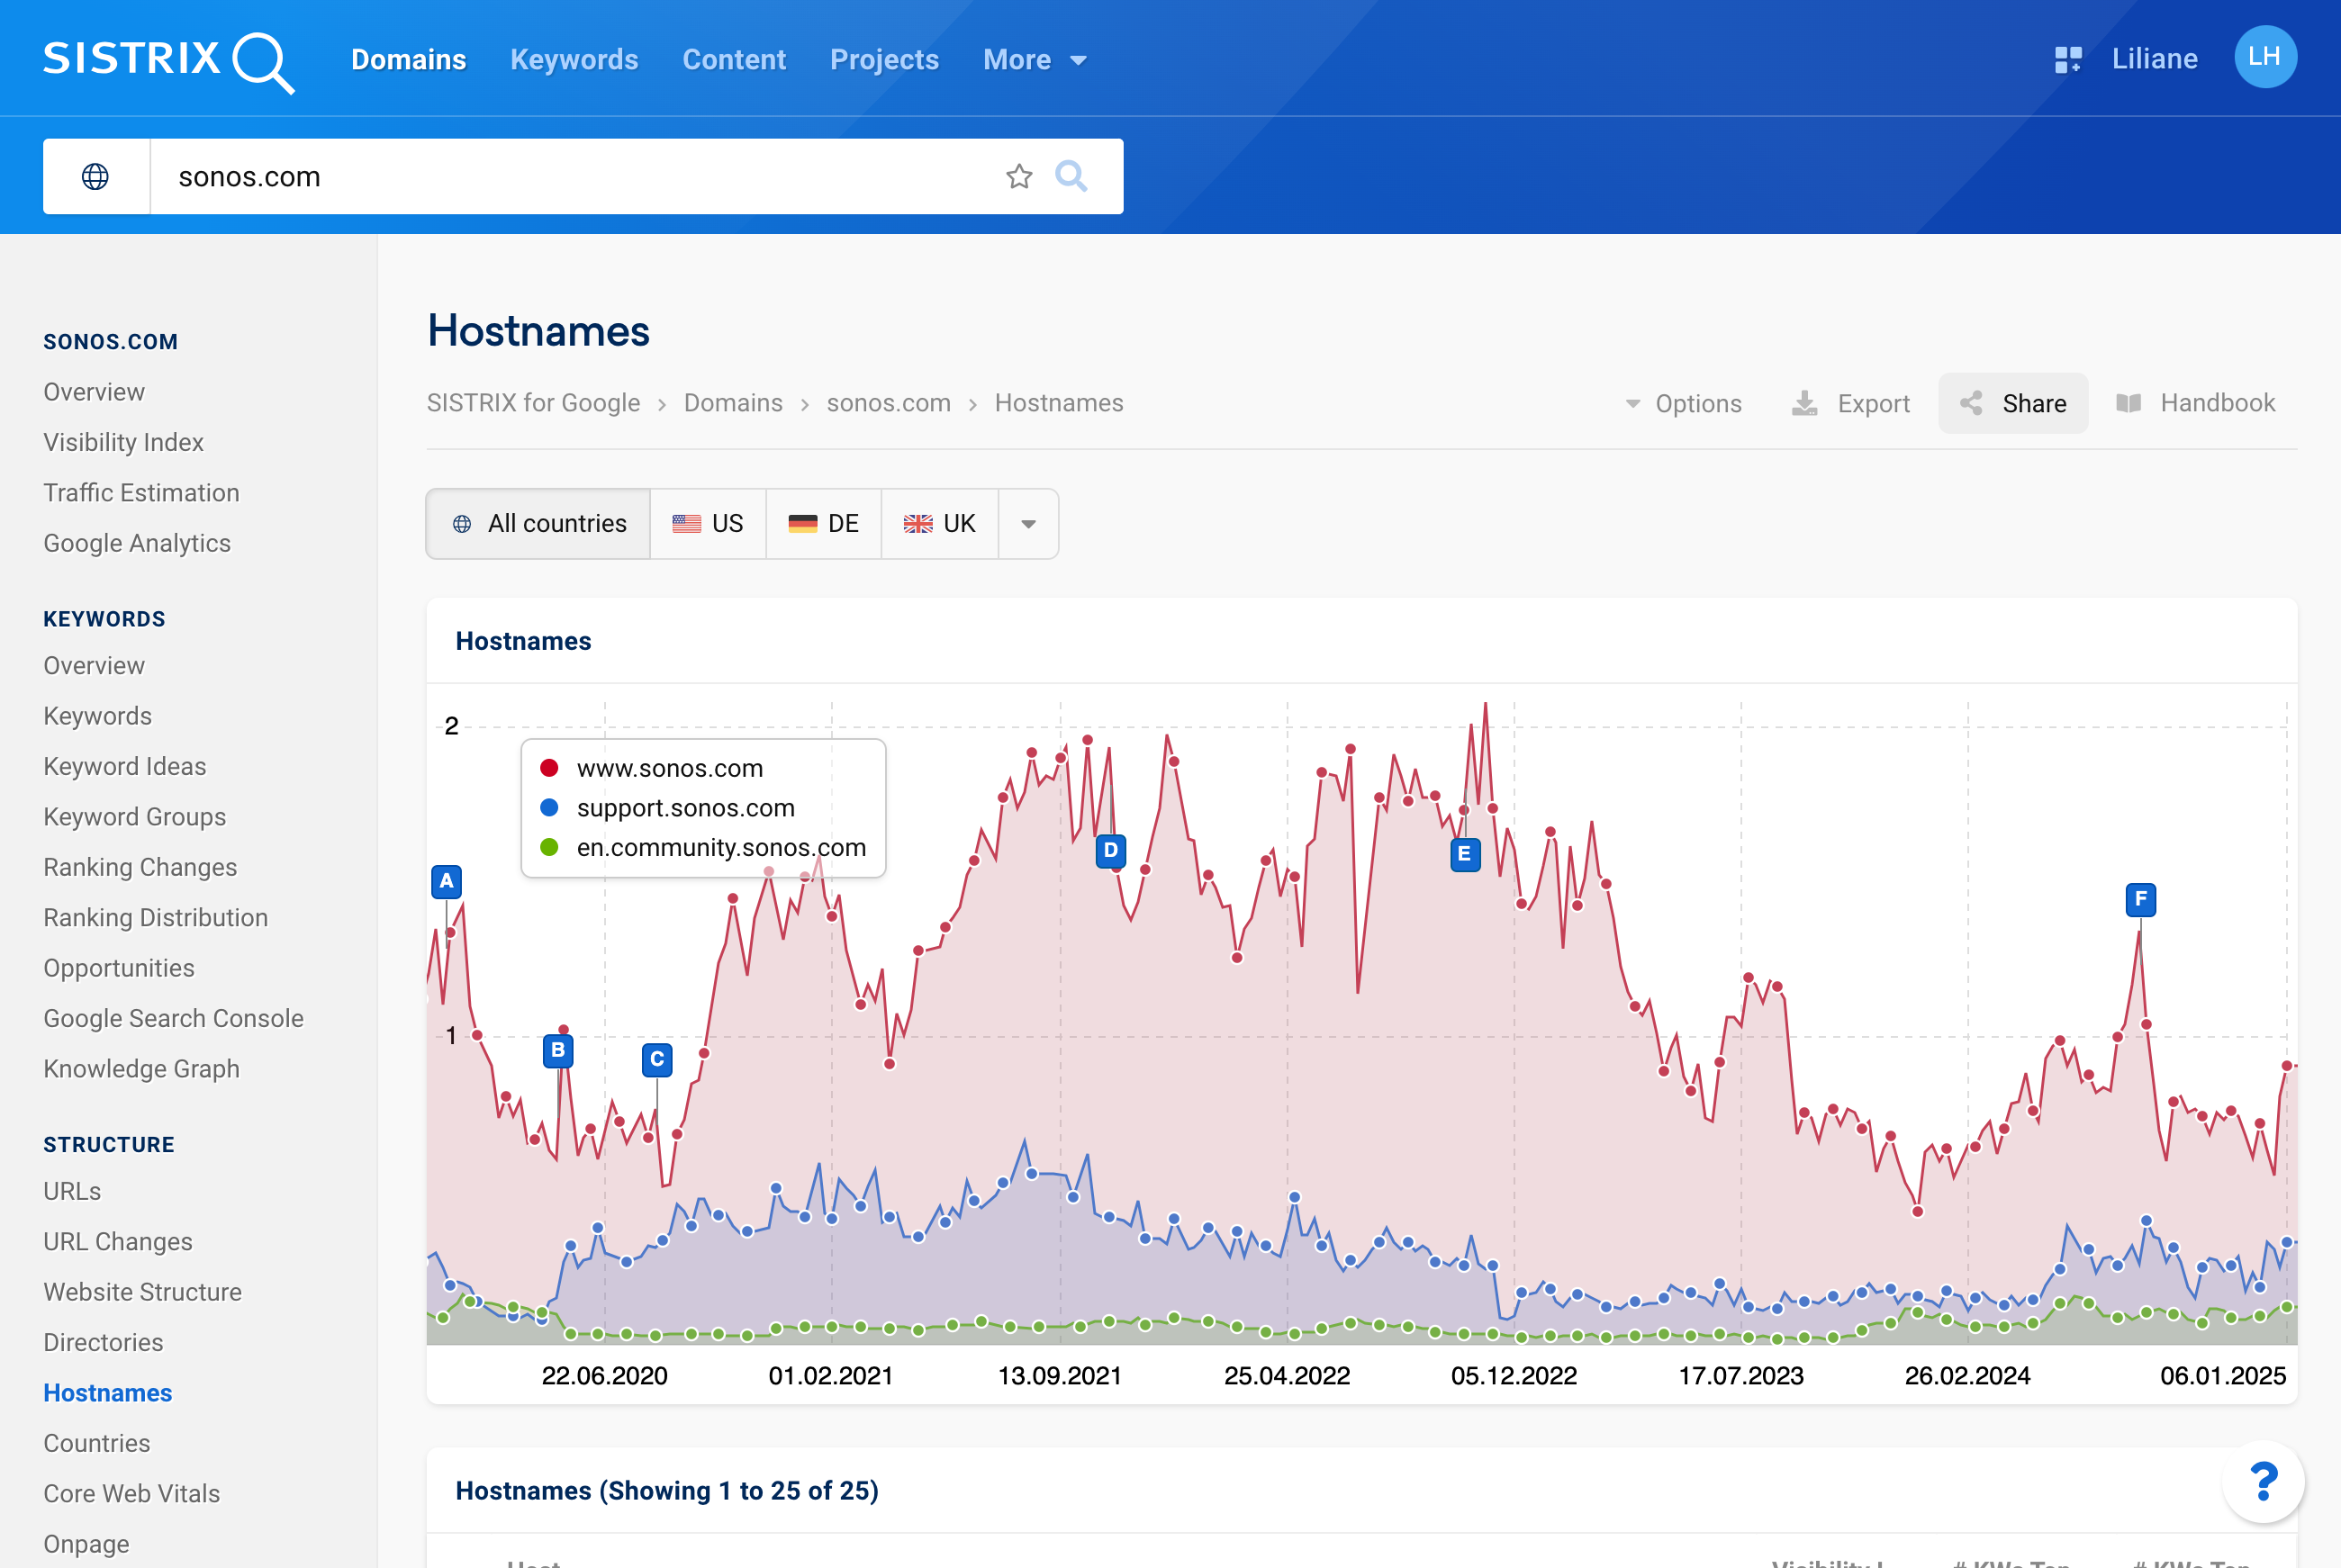Click the globe country selector icon in search bar
This screenshot has width=2341, height=1568.
tap(95, 176)
